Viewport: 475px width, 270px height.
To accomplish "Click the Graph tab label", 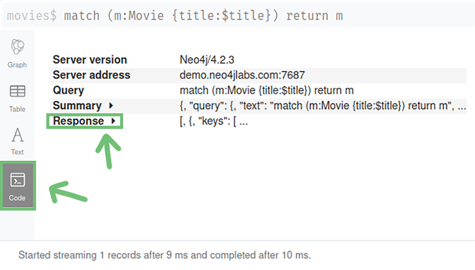I will coord(17,65).
